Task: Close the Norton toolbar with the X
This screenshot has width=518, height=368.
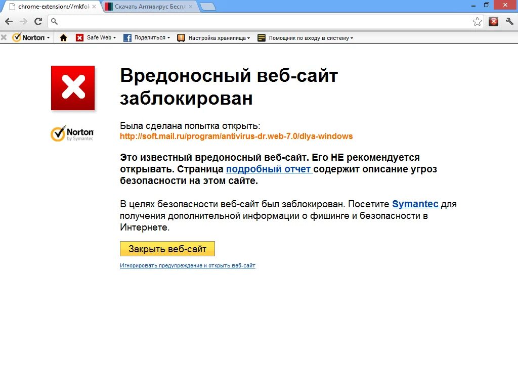Action: coord(4,37)
